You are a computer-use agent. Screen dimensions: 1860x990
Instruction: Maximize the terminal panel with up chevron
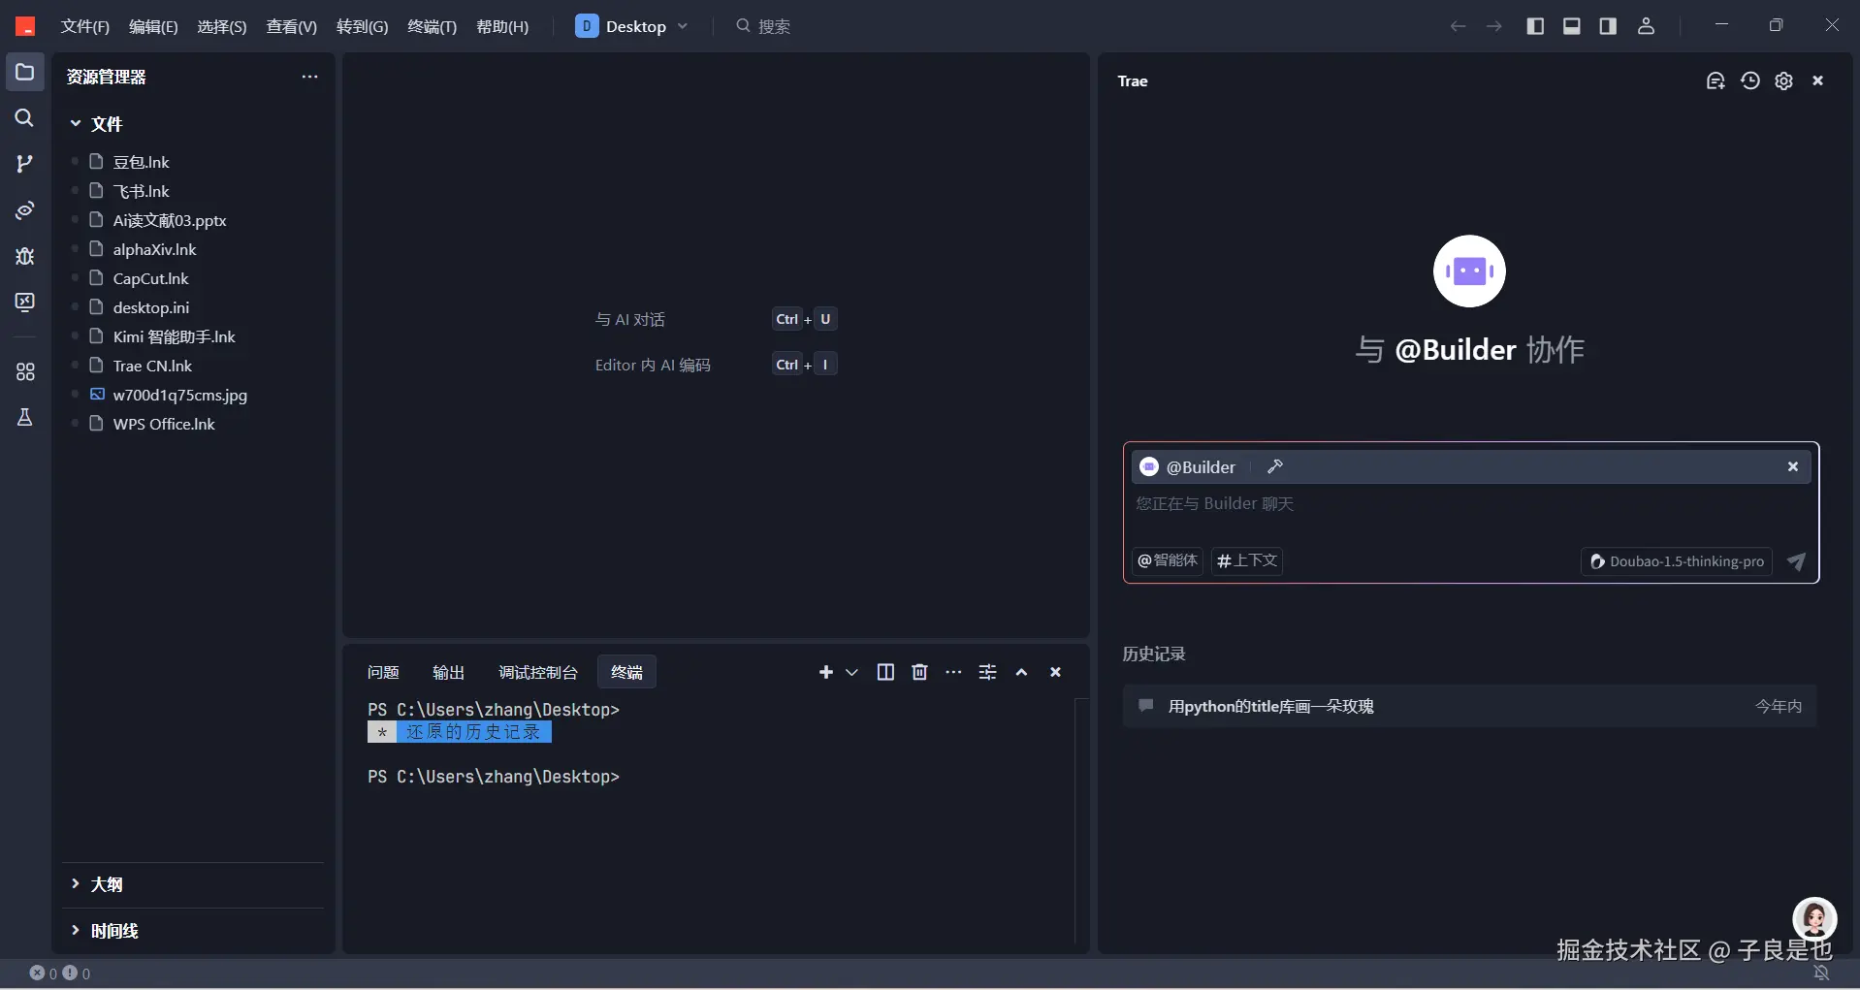(1022, 672)
